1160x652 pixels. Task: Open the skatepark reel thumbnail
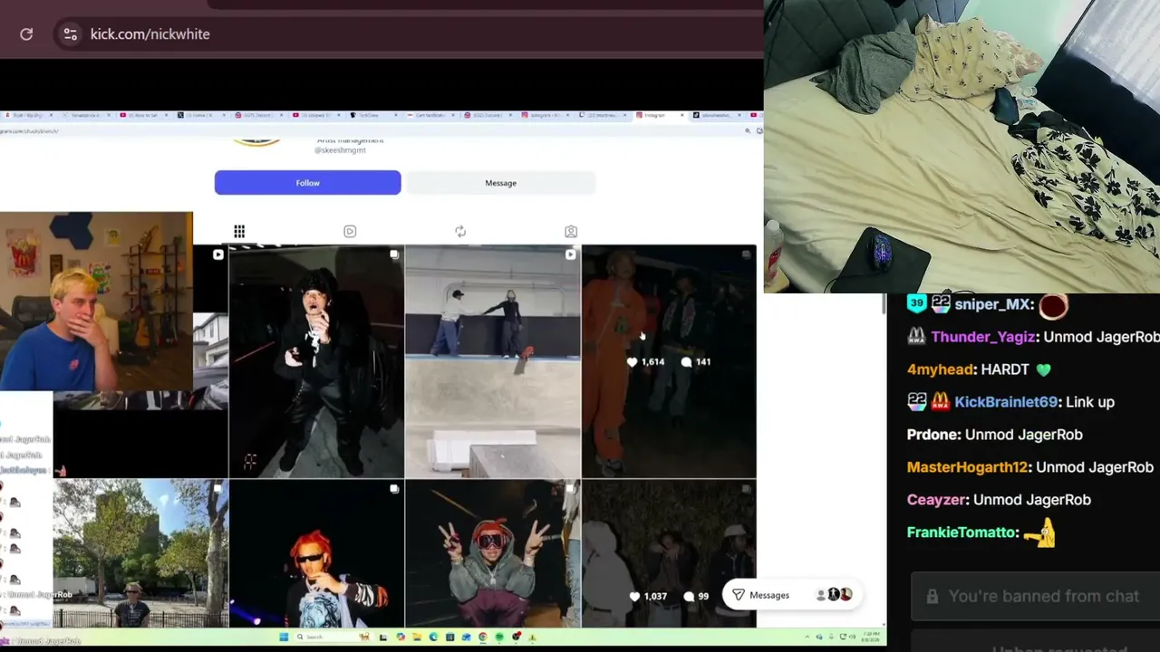click(493, 361)
